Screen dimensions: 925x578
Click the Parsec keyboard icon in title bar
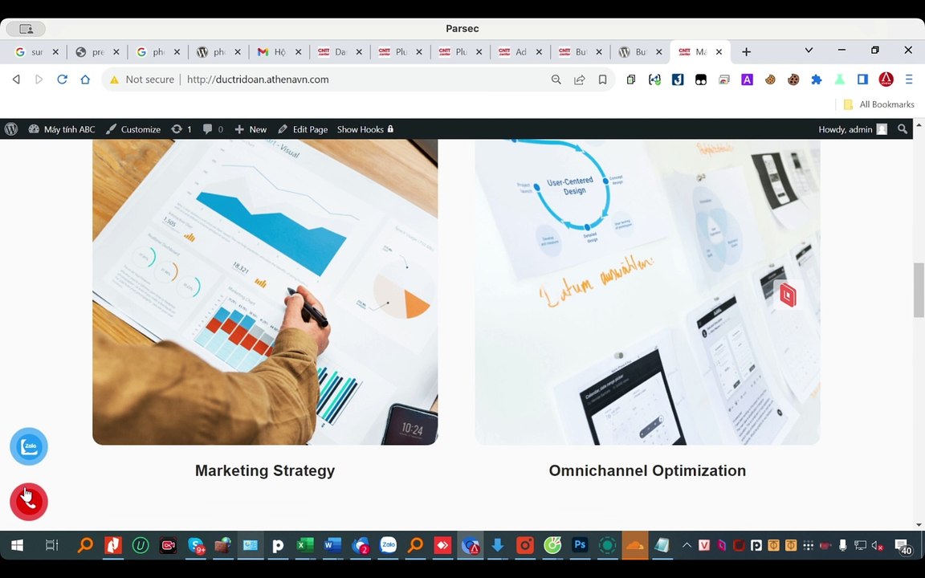[26, 28]
